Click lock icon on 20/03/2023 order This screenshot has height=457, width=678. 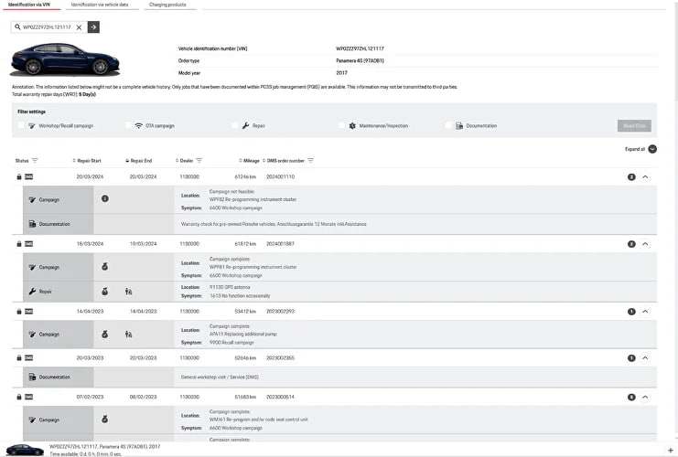[19, 357]
